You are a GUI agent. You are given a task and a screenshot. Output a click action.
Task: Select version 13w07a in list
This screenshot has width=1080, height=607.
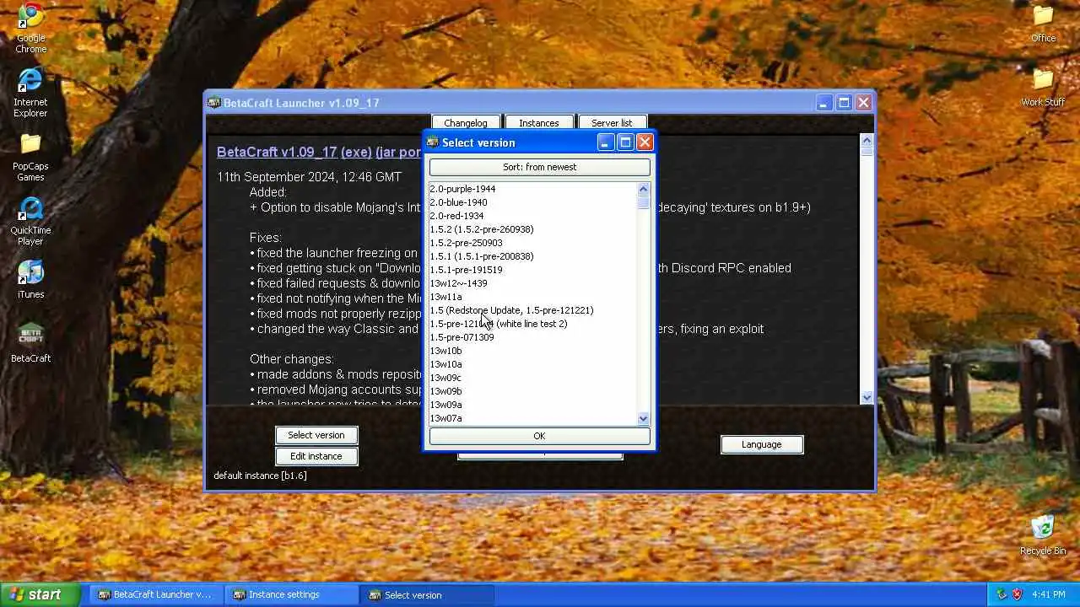[533, 418]
